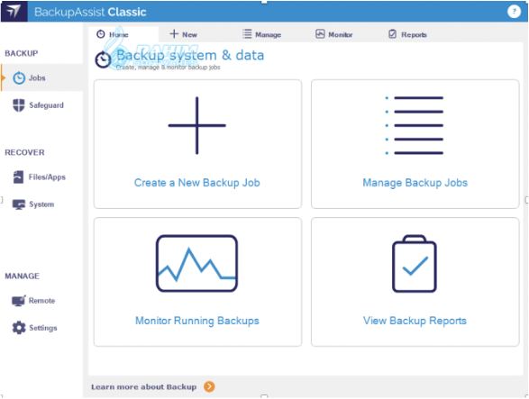Click the Backup system & data heading
Screen dimensions: 529x399
pyautogui.click(x=190, y=55)
